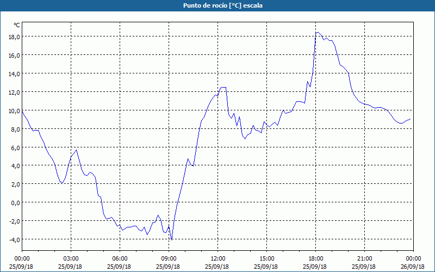The height and width of the screenshot is (272, 435).
Task: Click the 09:00 time axis label
Action: [x=169, y=259]
